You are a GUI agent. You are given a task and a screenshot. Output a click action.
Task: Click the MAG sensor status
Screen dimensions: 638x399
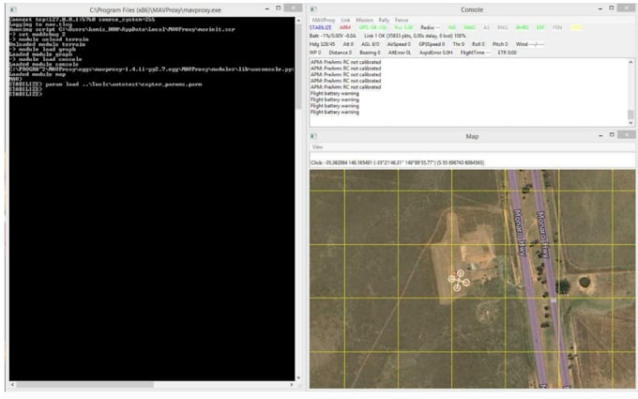point(469,27)
